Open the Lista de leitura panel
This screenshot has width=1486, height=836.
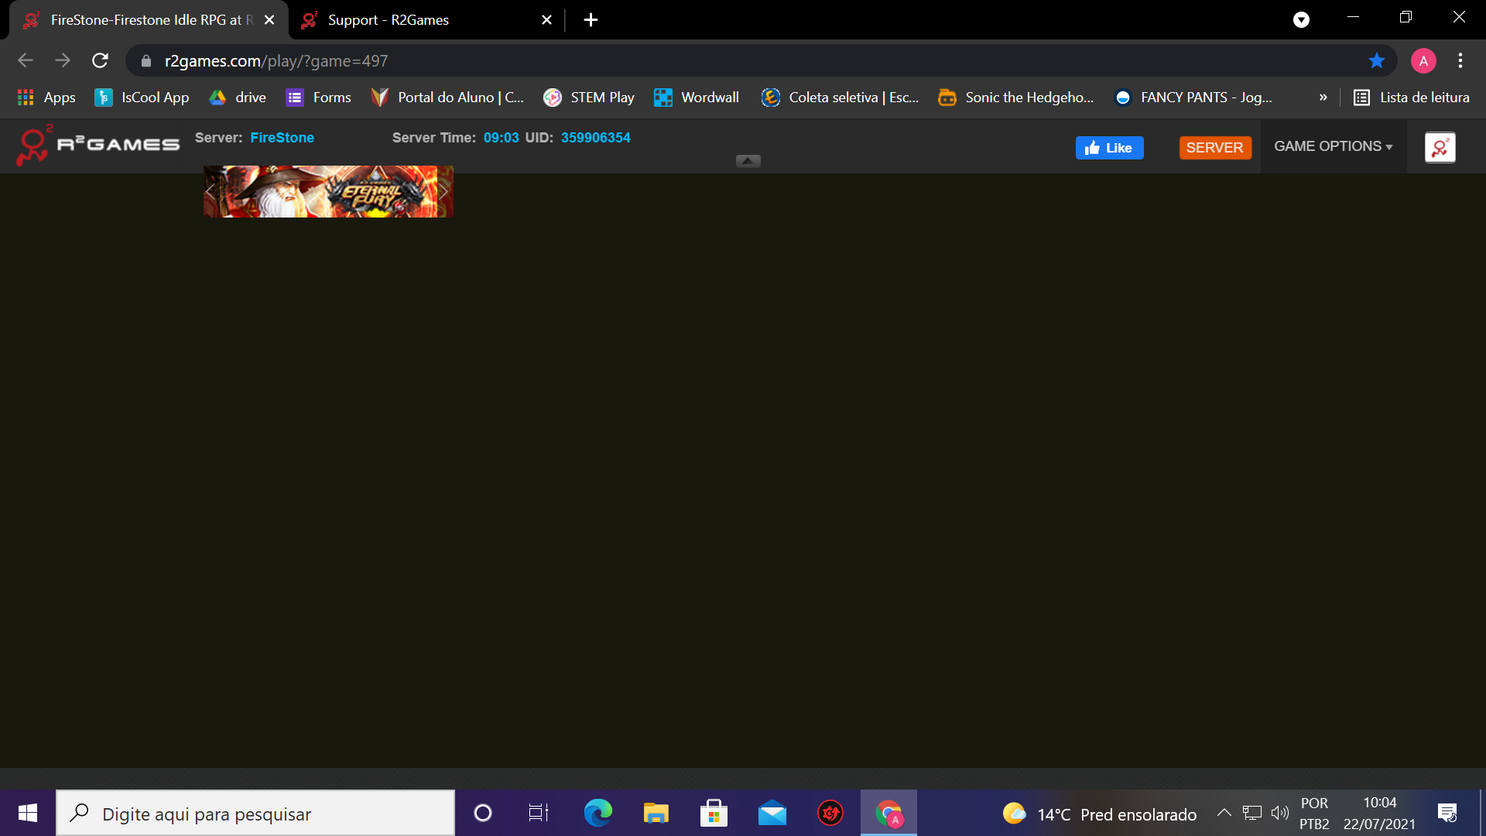tap(1412, 98)
